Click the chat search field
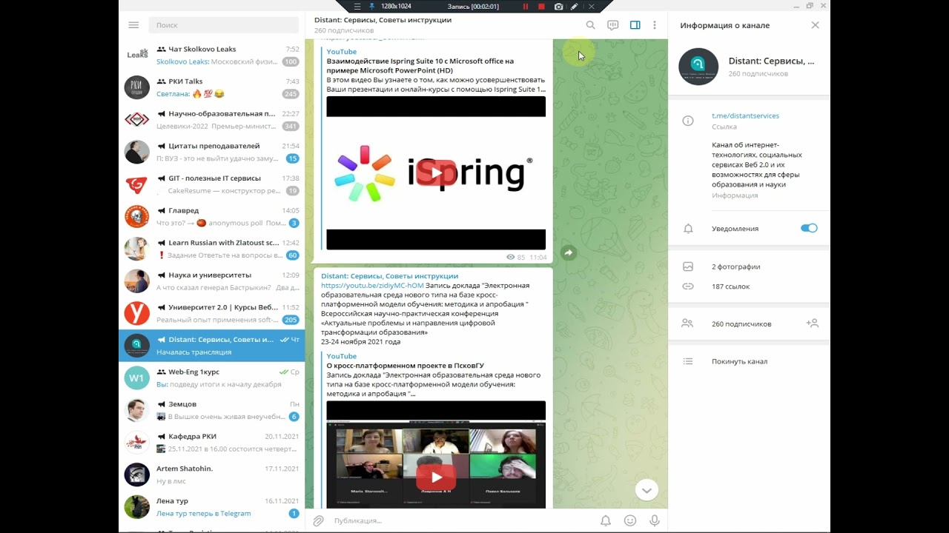This screenshot has height=533, width=949. pyautogui.click(x=223, y=24)
